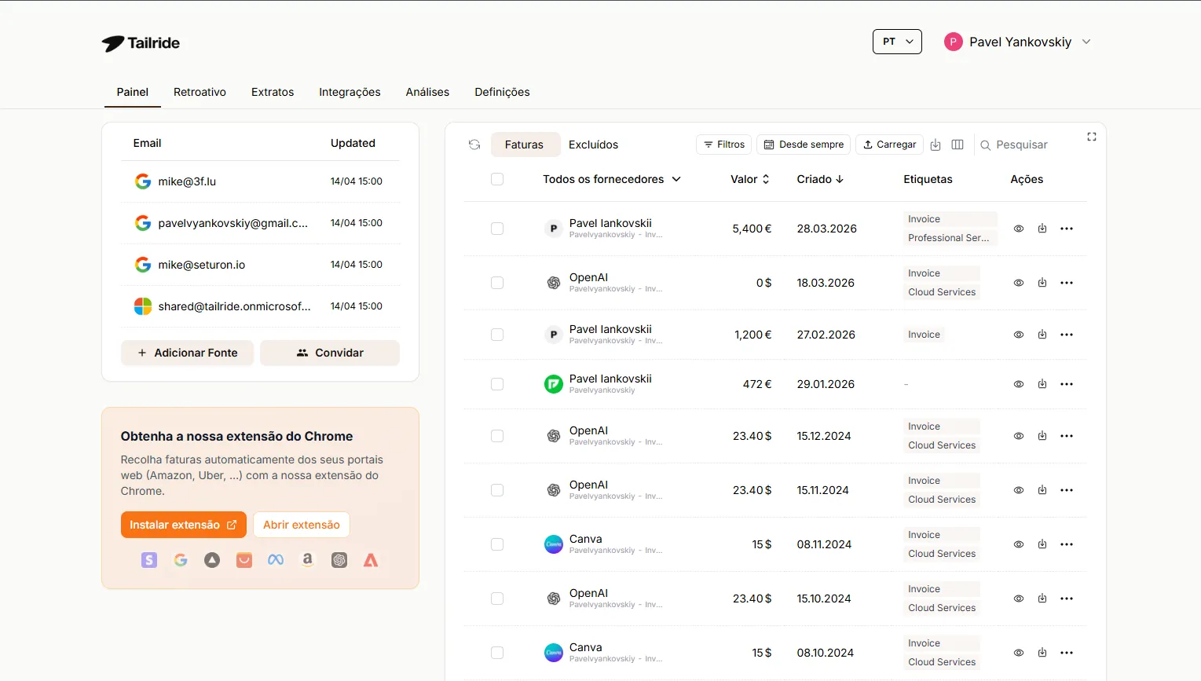The height and width of the screenshot is (681, 1201).
Task: Switch to the Excluídos tab
Action: coord(593,145)
